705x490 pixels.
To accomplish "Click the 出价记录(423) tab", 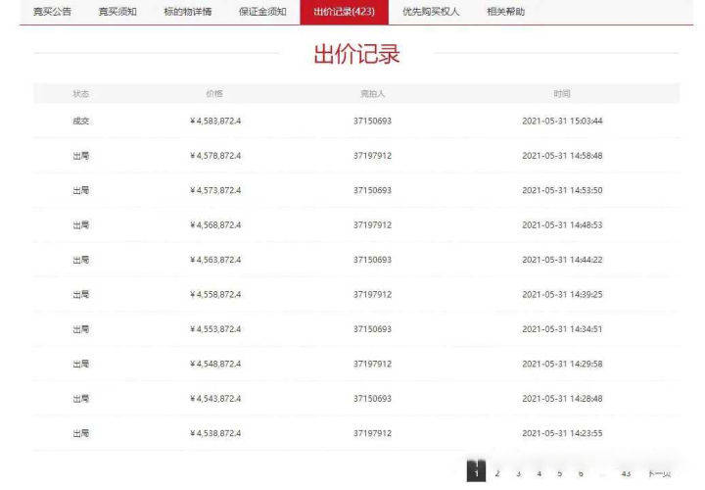I will pyautogui.click(x=344, y=12).
